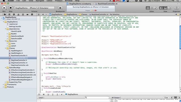Expand the RestKit folder
Image resolution: width=181 pixels, height=102 pixels.
point(7,34)
